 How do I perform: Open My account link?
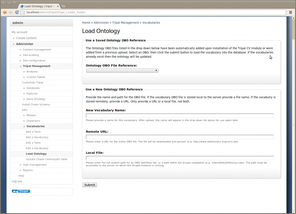coord(20,32)
